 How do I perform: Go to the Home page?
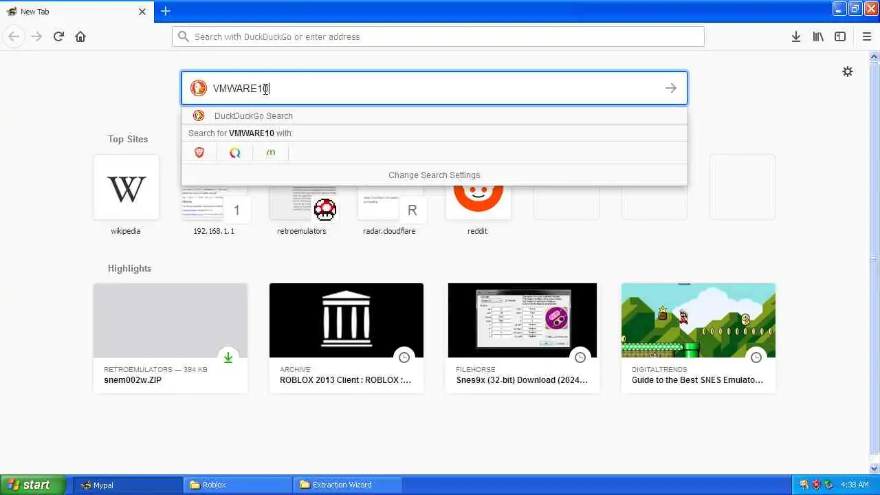(x=80, y=36)
